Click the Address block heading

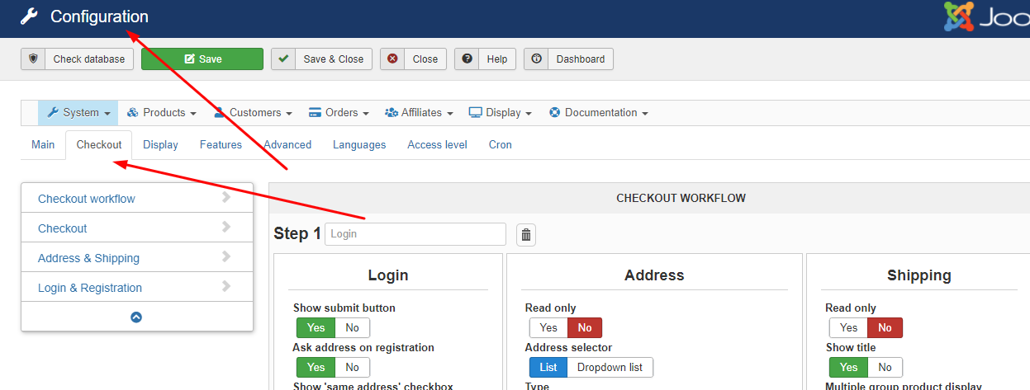(654, 275)
